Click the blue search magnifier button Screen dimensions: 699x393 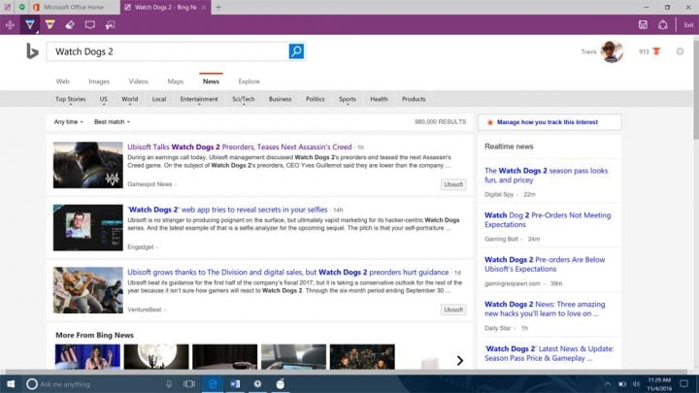[296, 51]
